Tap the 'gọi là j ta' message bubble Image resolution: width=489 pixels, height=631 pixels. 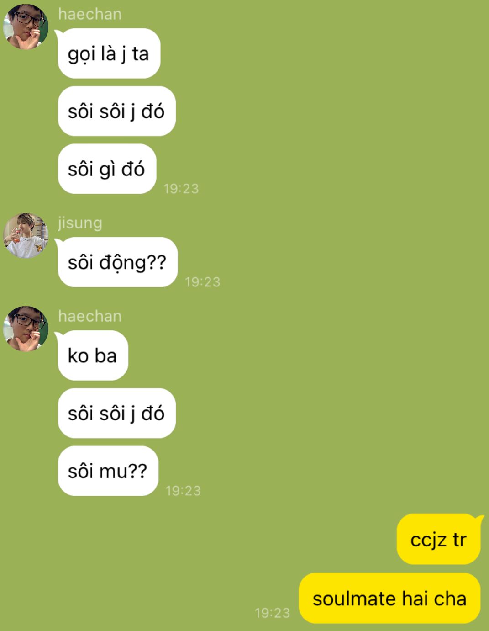tap(109, 53)
